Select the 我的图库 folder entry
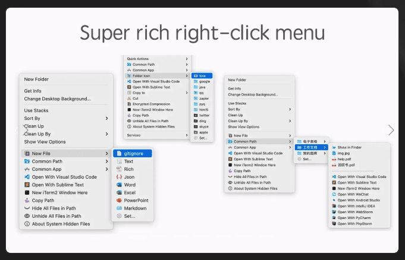Screen dimensions: 405x260 [312, 153]
